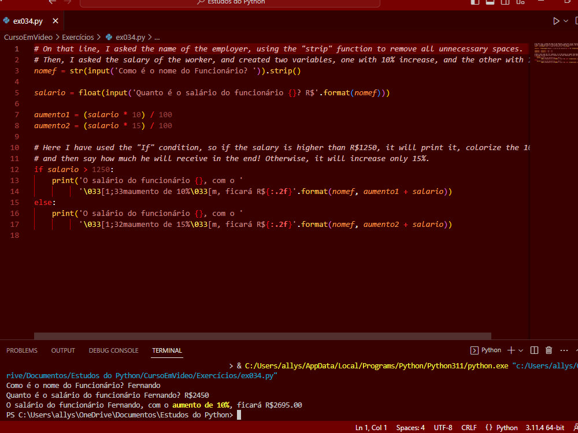Open the Run button dropdown arrow
The height and width of the screenshot is (433, 578).
pyautogui.click(x=565, y=20)
